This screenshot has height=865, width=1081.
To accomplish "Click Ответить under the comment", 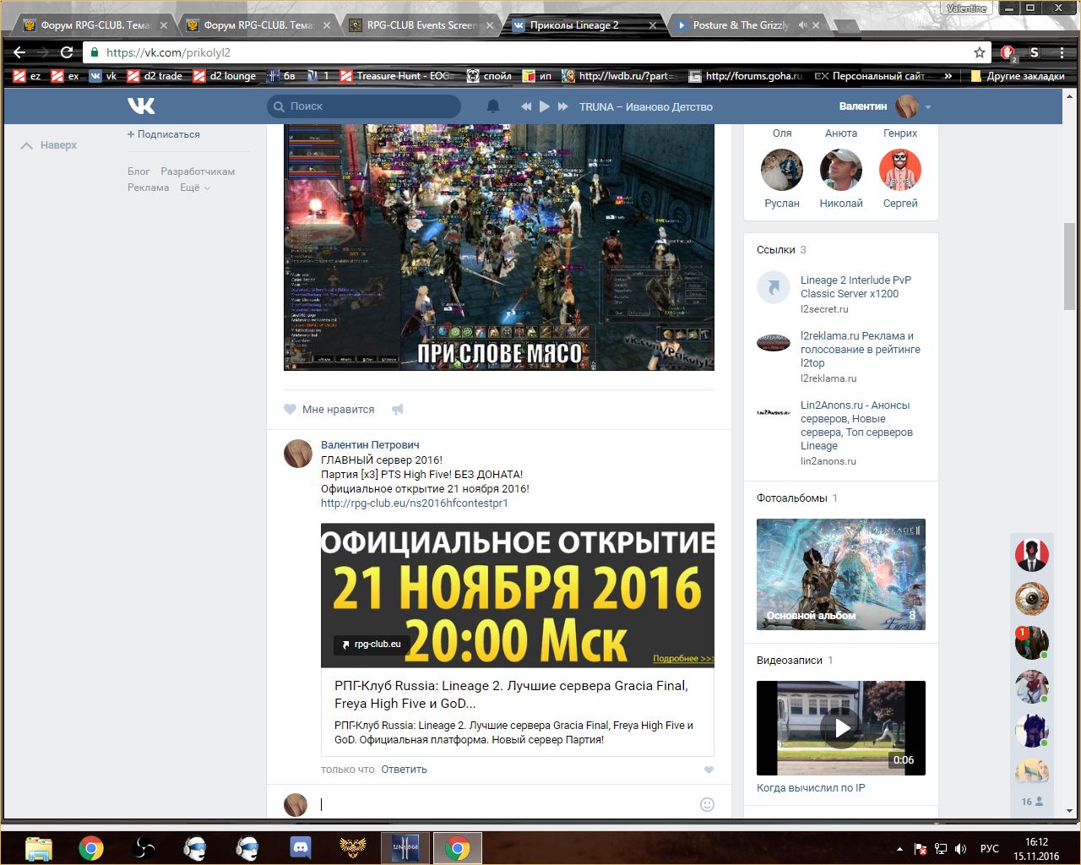I will (404, 770).
